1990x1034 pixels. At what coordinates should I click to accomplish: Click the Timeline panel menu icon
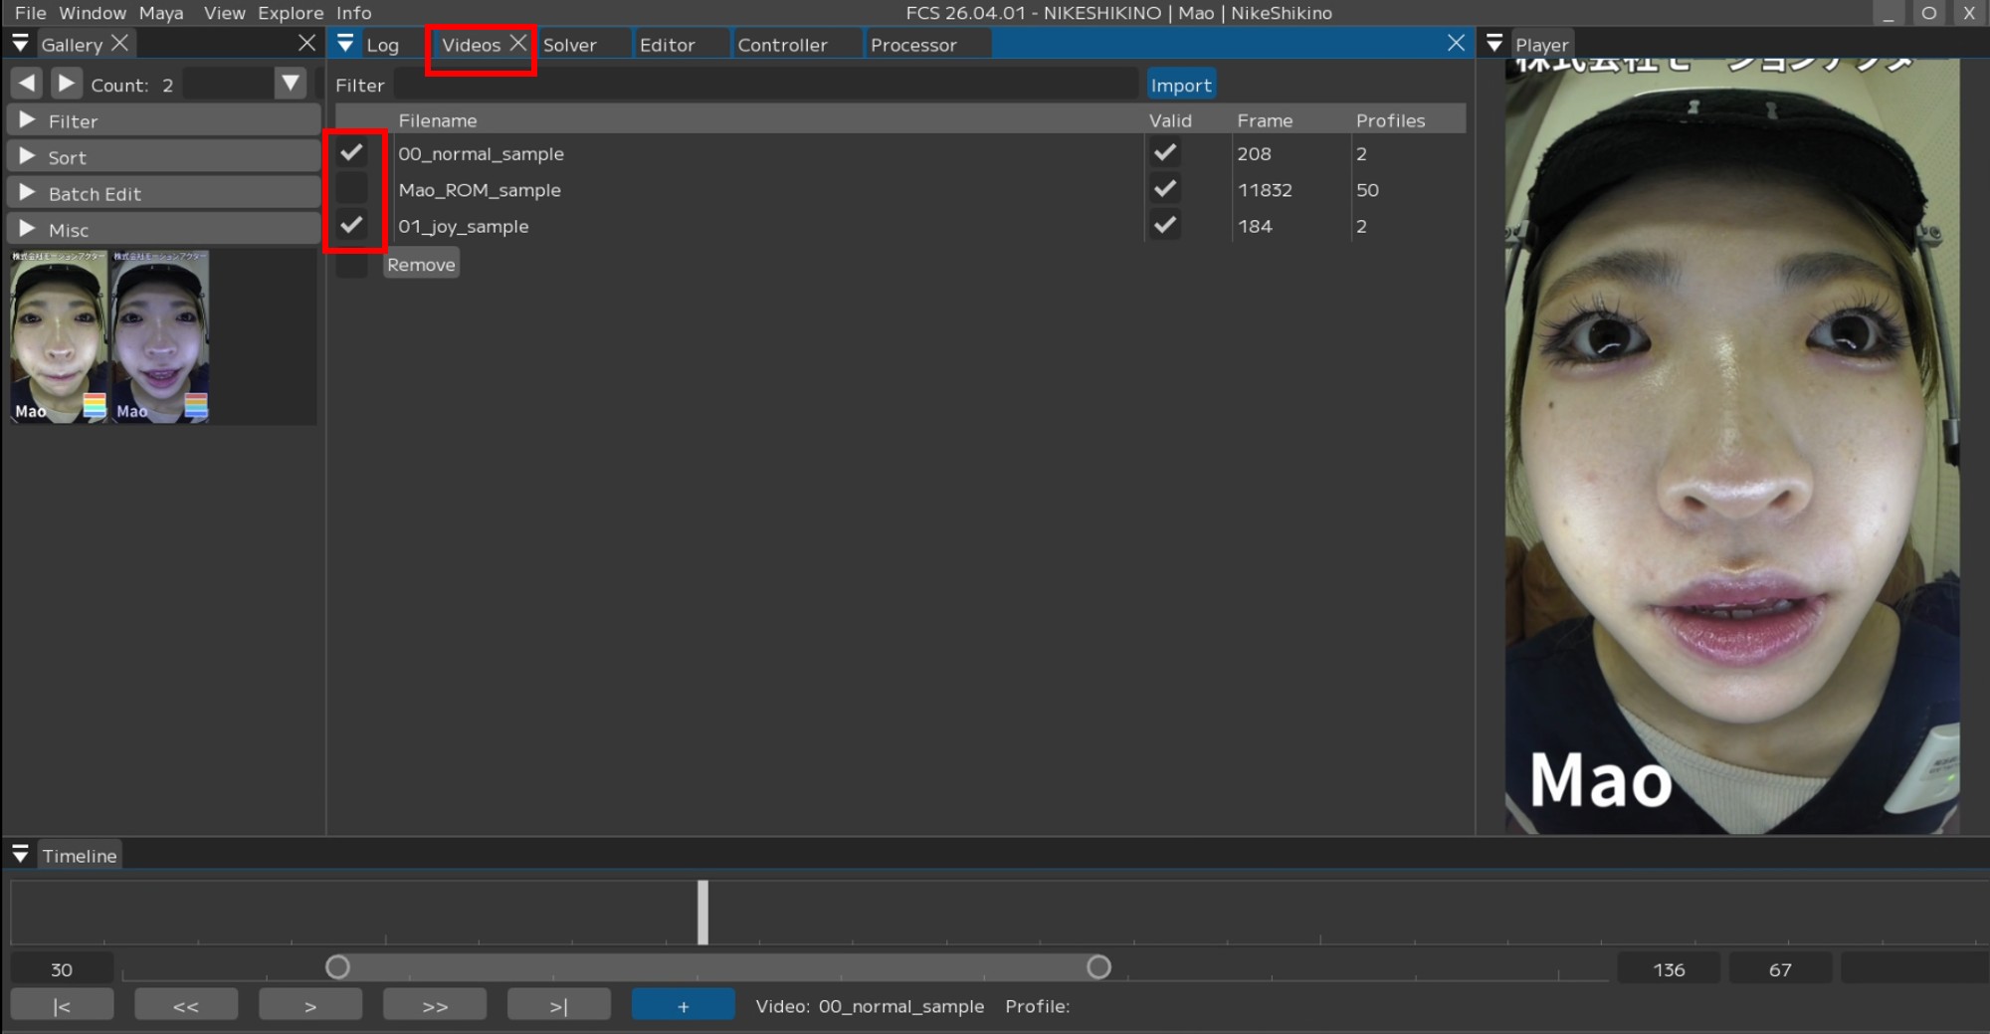click(x=19, y=854)
